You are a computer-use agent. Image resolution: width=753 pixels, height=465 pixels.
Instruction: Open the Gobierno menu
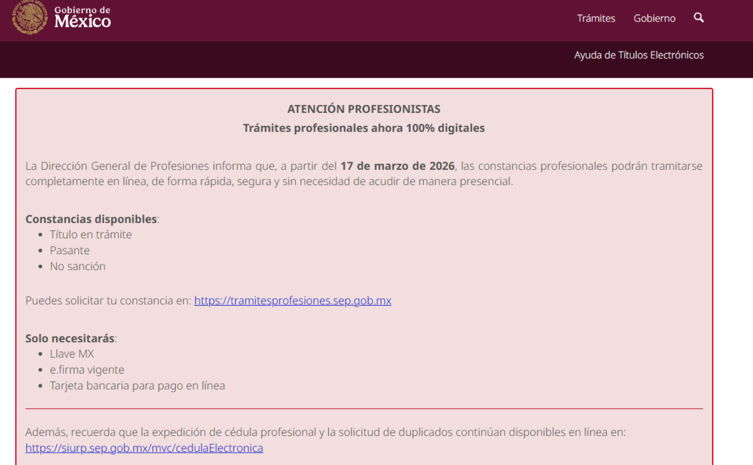tap(654, 18)
